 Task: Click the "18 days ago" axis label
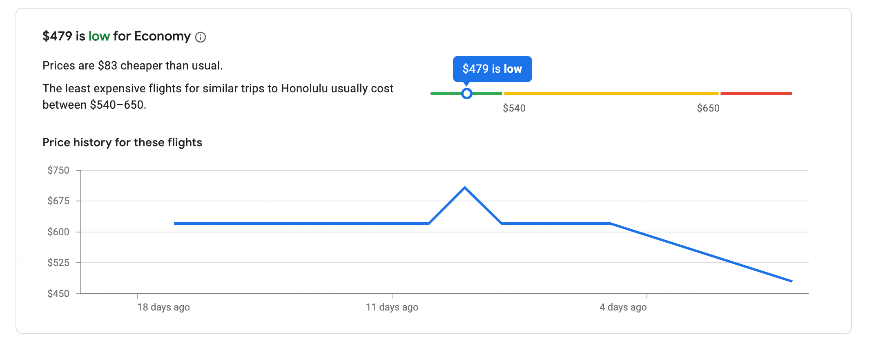(x=163, y=307)
